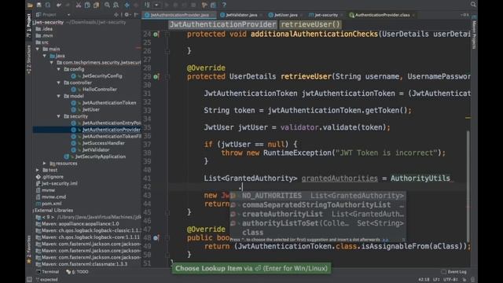This screenshot has height=283, width=503.
Task: Choose NO_AUTHORITIES from completion popup
Action: coord(318,196)
